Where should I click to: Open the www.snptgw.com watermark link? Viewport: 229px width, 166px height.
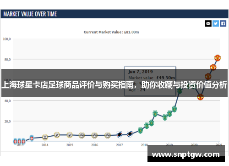coord(186,154)
